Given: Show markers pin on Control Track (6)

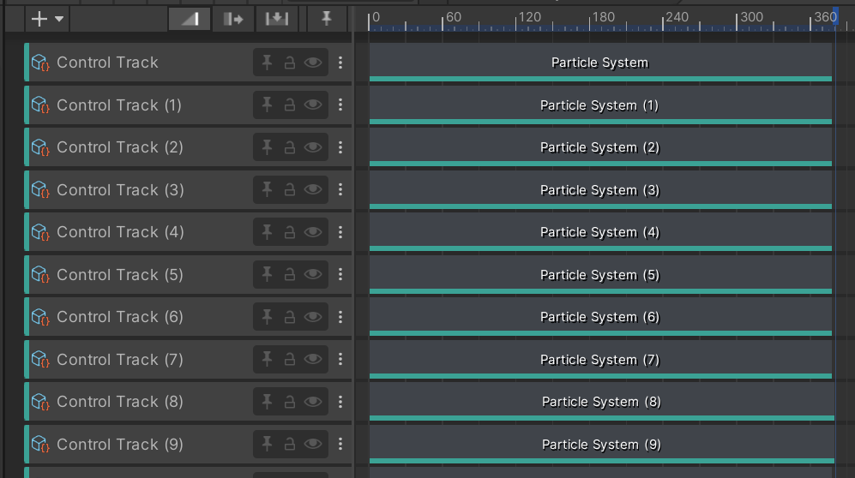Looking at the screenshot, I should click(x=267, y=317).
